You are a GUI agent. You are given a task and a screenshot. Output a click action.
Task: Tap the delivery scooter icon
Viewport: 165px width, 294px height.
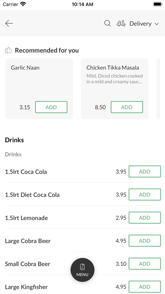pyautogui.click(x=121, y=23)
